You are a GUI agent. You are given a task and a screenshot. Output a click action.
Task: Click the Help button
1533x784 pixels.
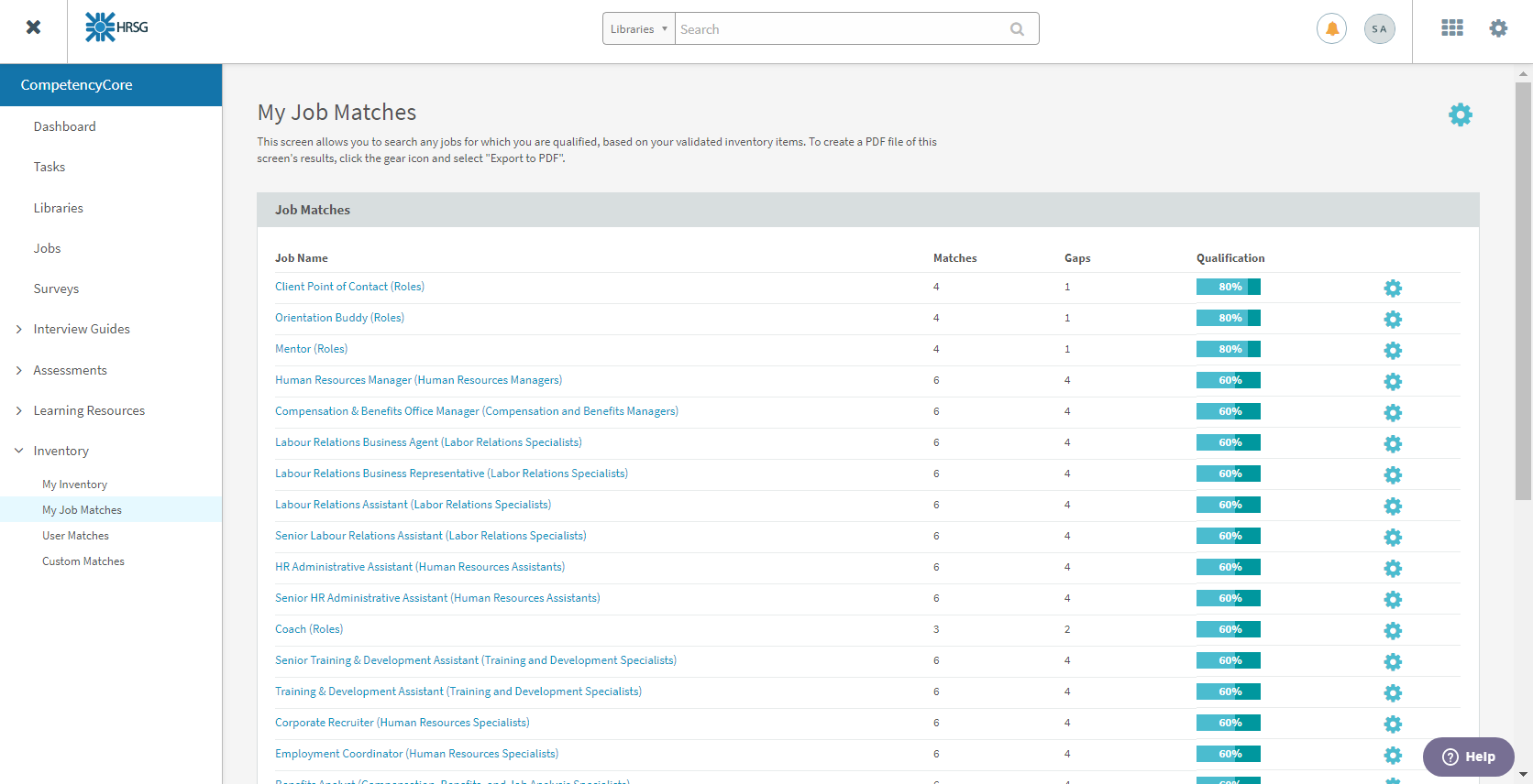point(1468,757)
